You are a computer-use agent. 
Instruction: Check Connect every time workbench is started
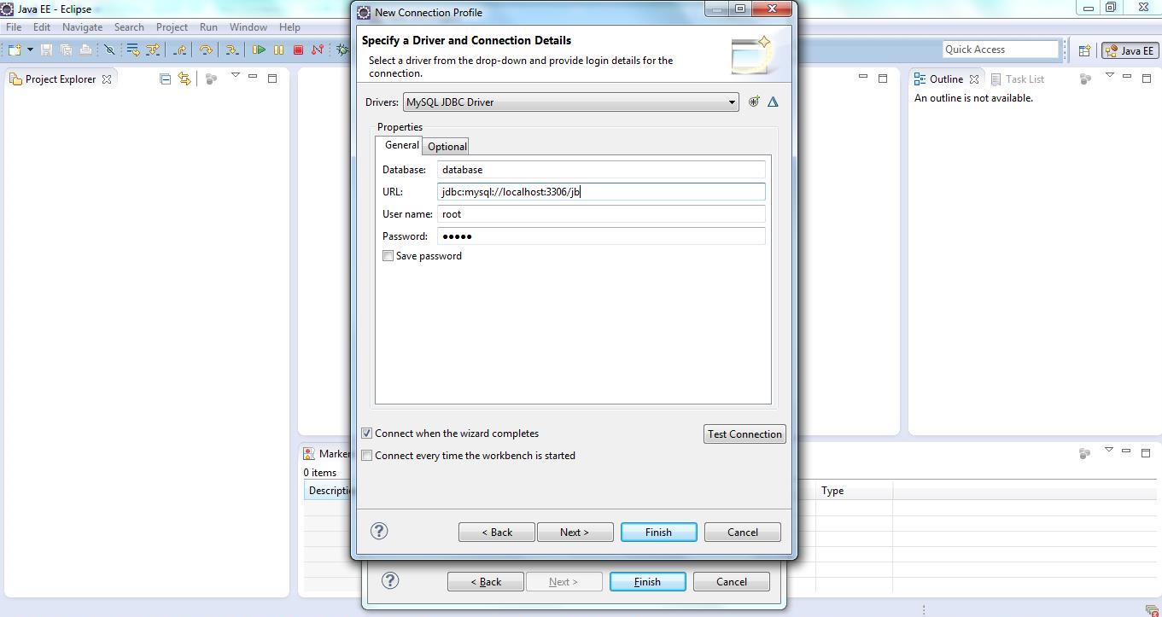click(367, 456)
